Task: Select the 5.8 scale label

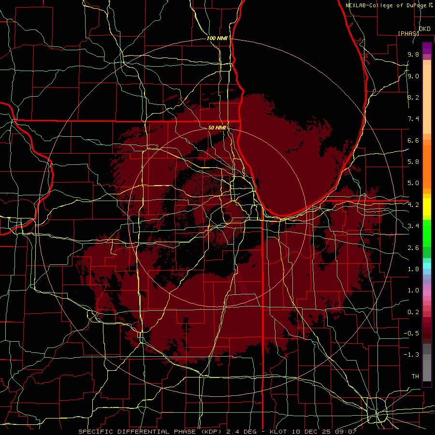Action: coord(413,162)
